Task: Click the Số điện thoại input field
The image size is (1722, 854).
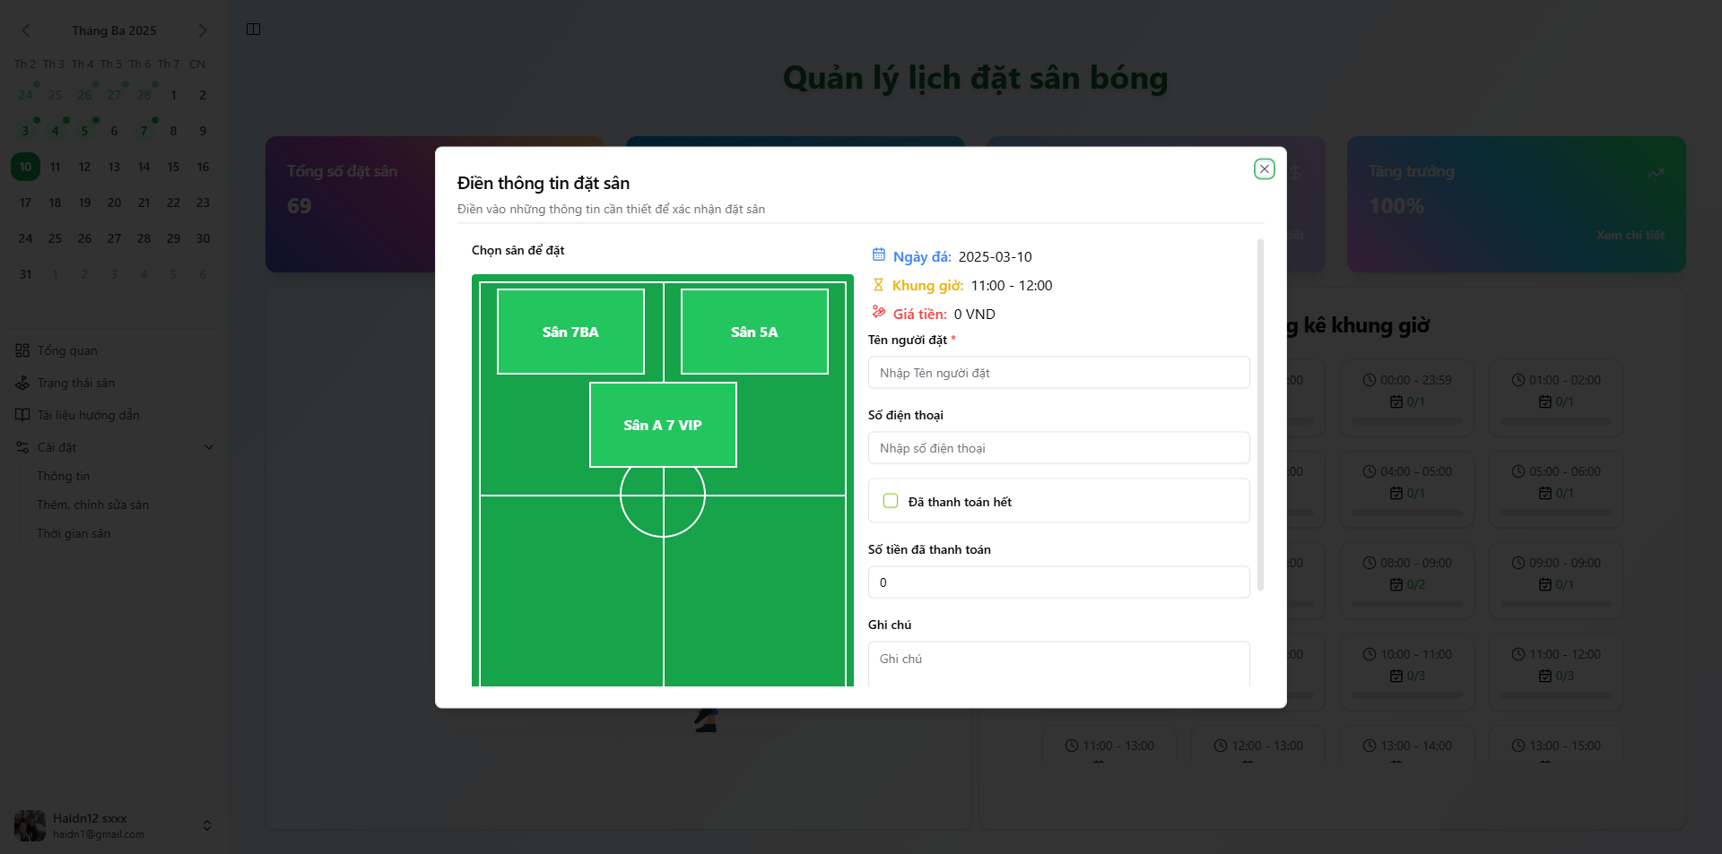Action: (1058, 448)
